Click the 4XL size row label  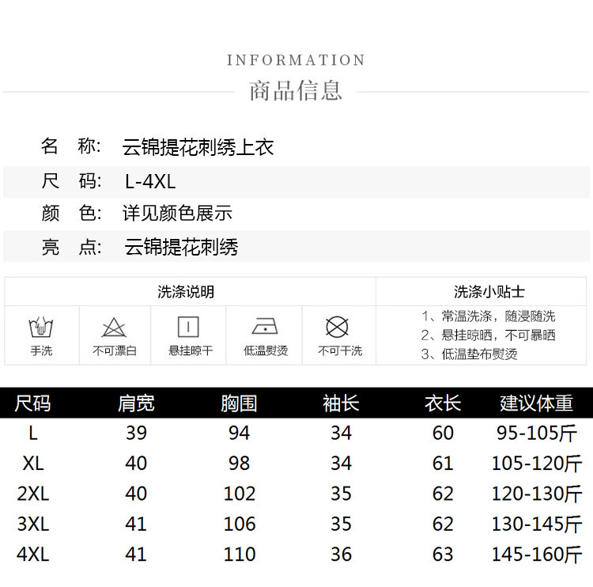tap(33, 555)
